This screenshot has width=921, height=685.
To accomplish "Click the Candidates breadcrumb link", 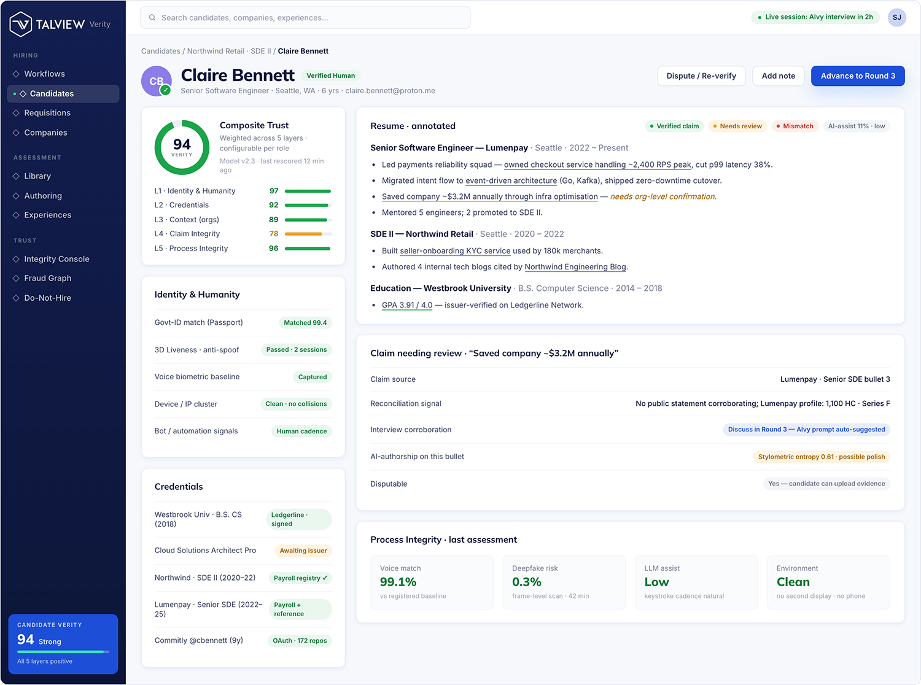I will 161,51.
